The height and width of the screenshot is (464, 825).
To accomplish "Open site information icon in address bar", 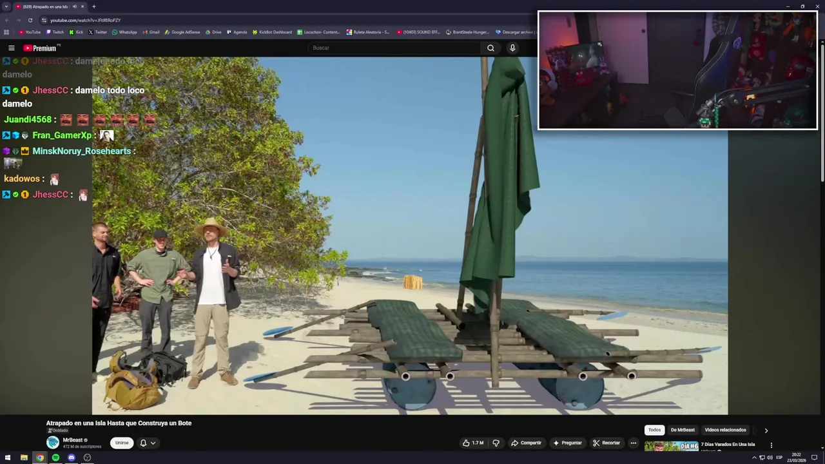I will tap(44, 20).
